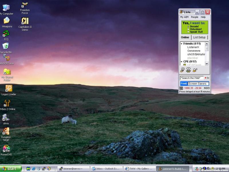Screen dimensions: 229x172
Task: Click the buddy list scrollbar down arrow
Action: point(207,63)
